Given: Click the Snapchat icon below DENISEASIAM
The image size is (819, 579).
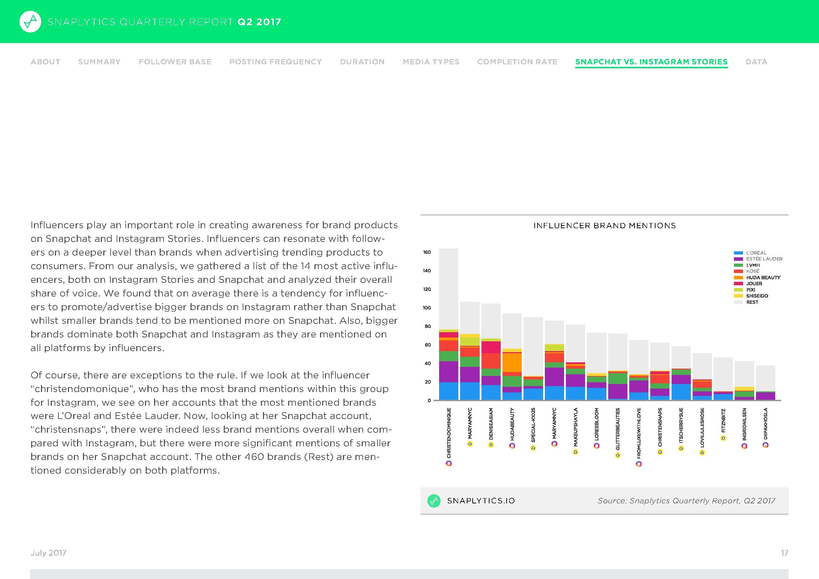Looking at the screenshot, I should pos(491,445).
